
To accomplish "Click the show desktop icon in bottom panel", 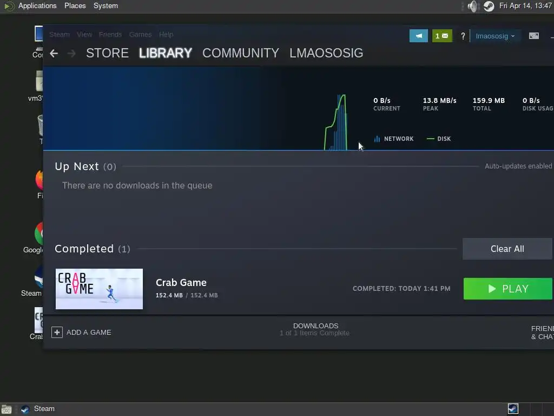I will pyautogui.click(x=6, y=409).
